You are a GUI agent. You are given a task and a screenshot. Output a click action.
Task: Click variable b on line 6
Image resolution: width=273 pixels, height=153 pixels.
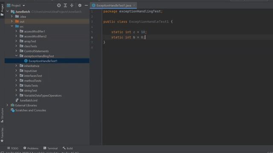134,37
